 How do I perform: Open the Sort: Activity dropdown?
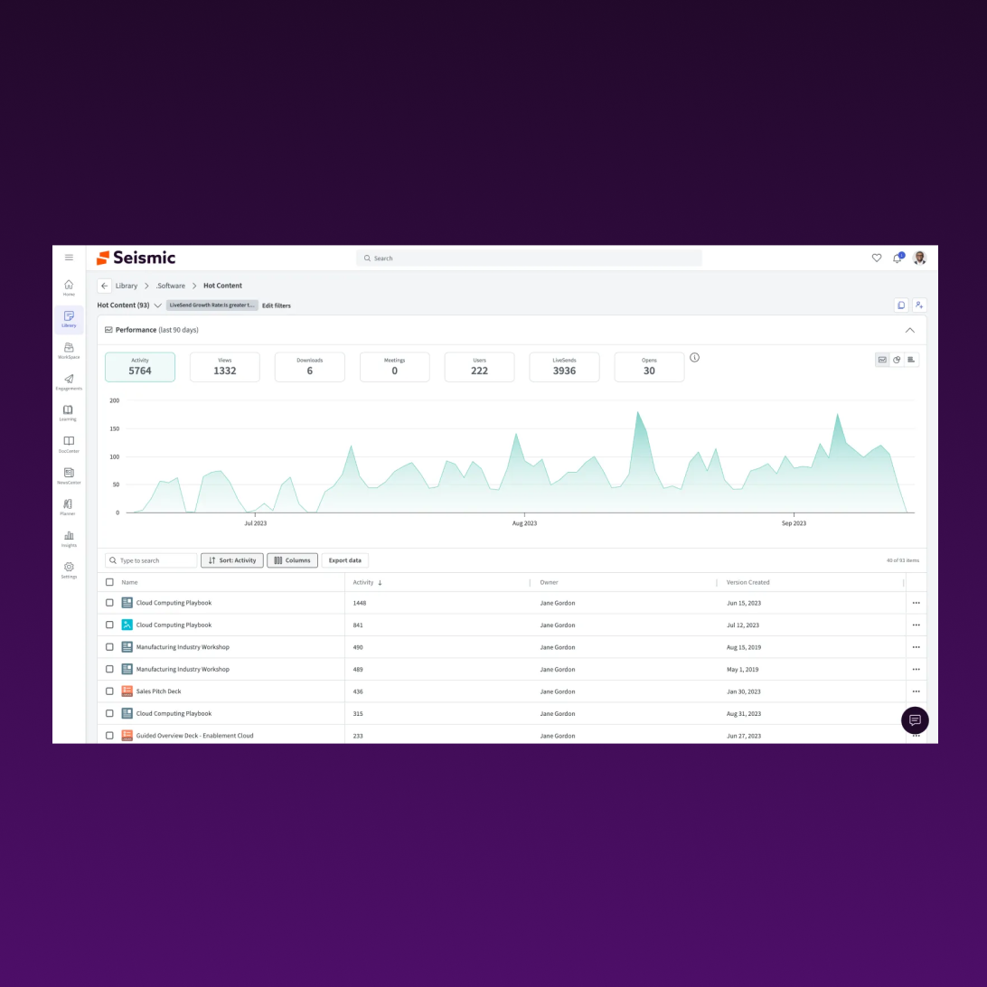(x=232, y=560)
